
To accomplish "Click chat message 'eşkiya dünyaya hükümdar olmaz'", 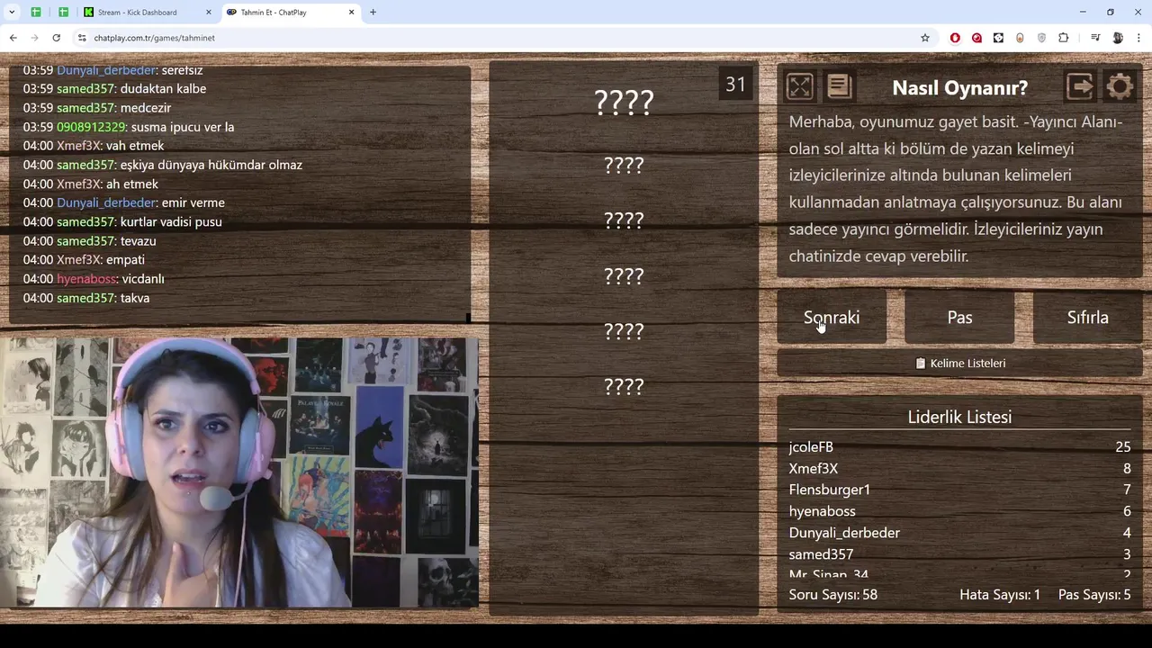I will pos(211,165).
